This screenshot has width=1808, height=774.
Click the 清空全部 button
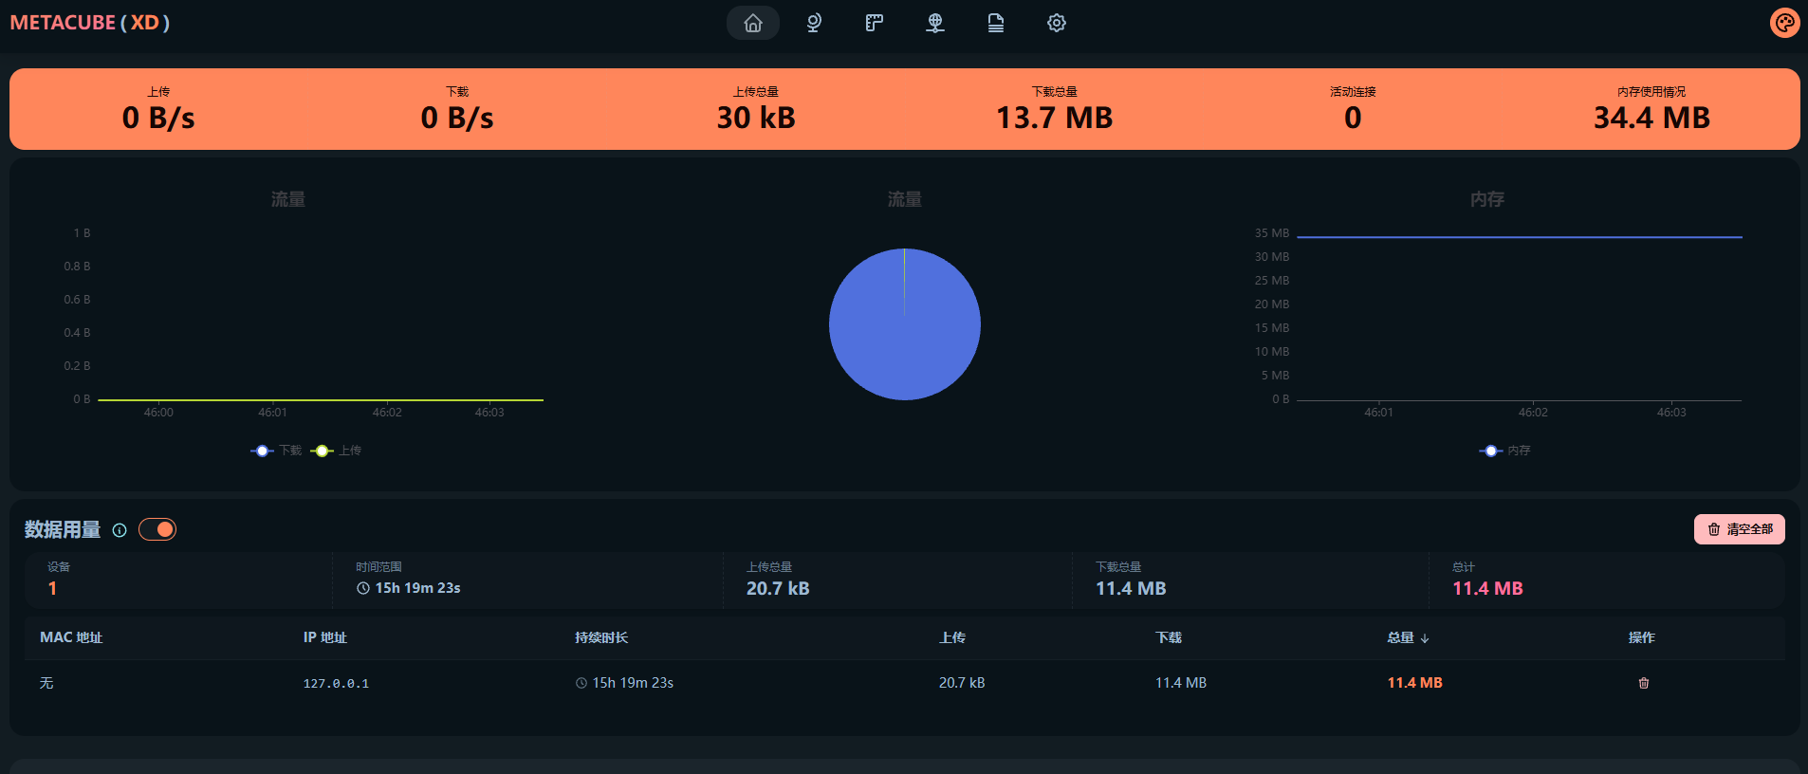pyautogui.click(x=1739, y=529)
